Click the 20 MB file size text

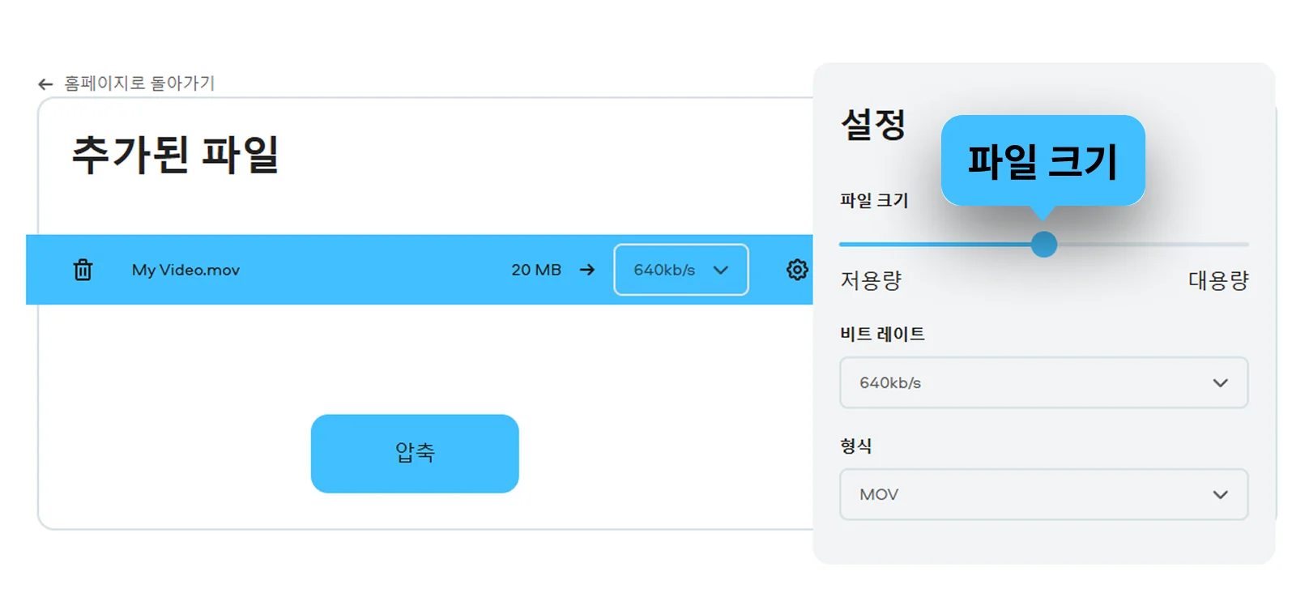[535, 270]
